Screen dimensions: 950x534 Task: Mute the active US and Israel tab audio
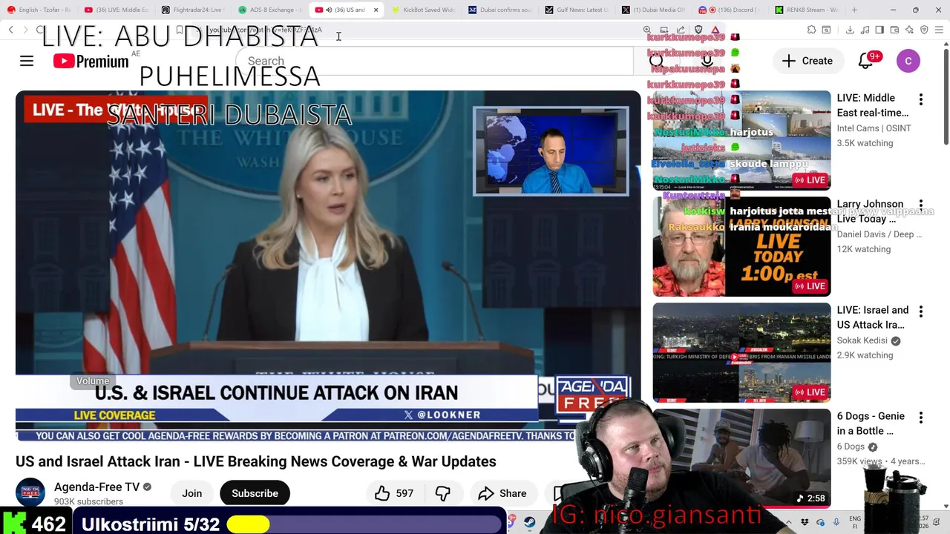click(328, 10)
